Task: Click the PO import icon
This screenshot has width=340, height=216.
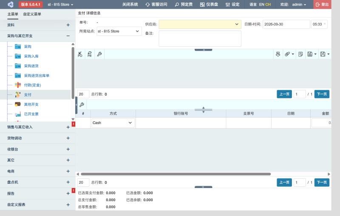Action: (x=80, y=54)
